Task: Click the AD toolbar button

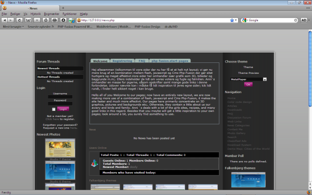Action: click(x=304, y=20)
